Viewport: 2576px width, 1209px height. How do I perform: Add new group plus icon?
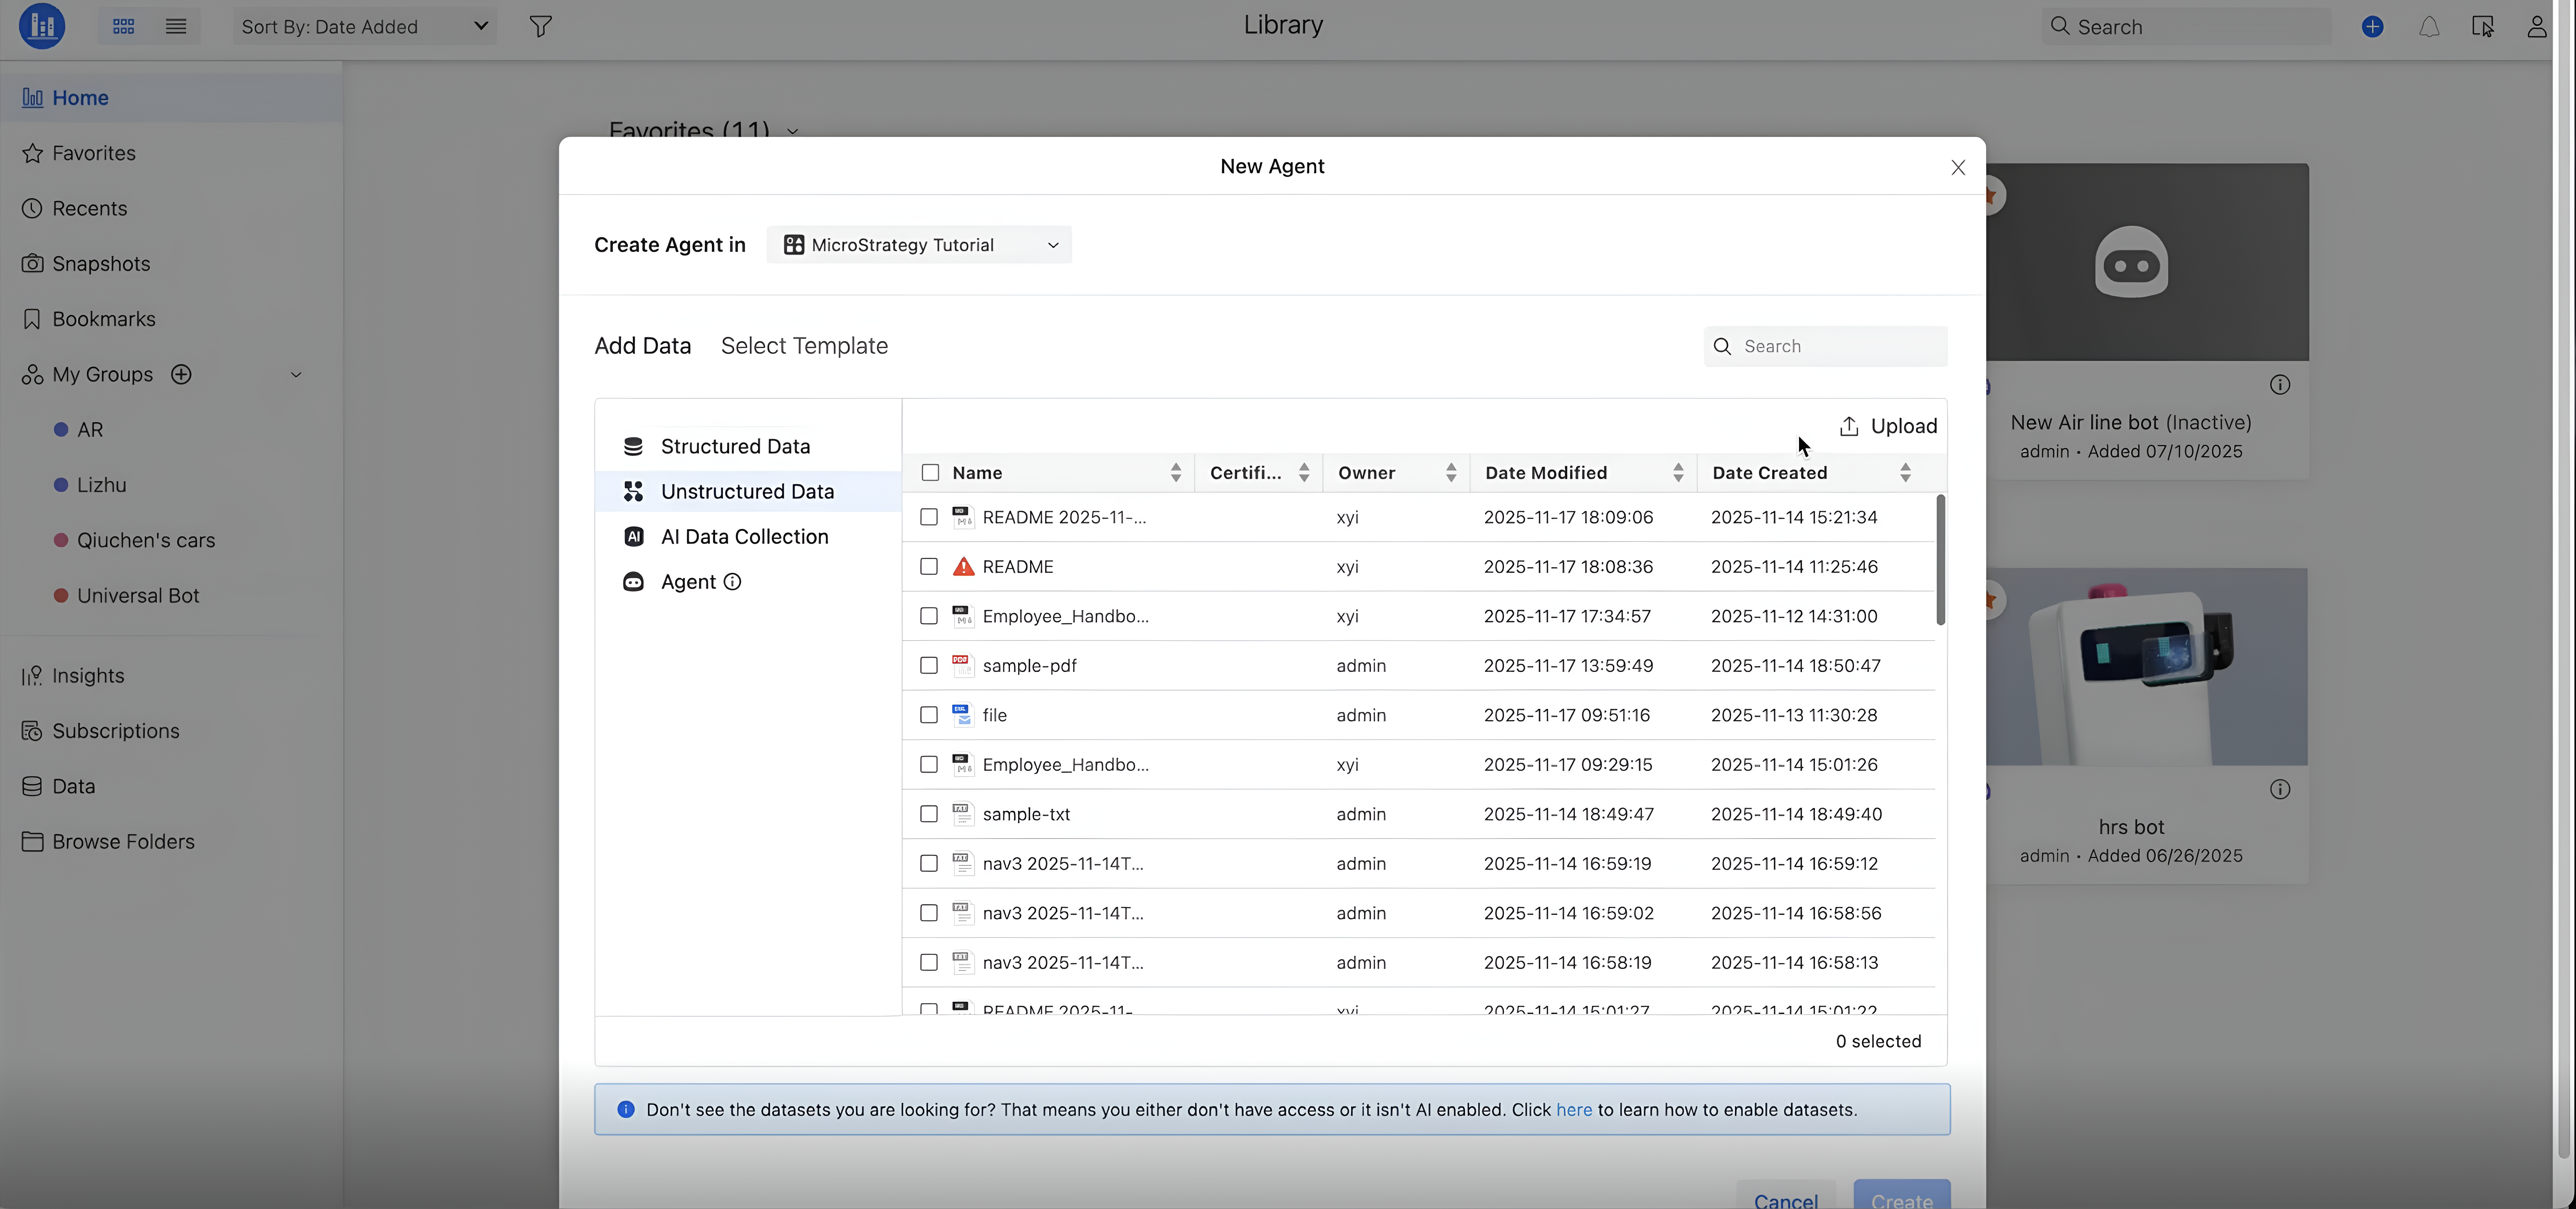[181, 374]
